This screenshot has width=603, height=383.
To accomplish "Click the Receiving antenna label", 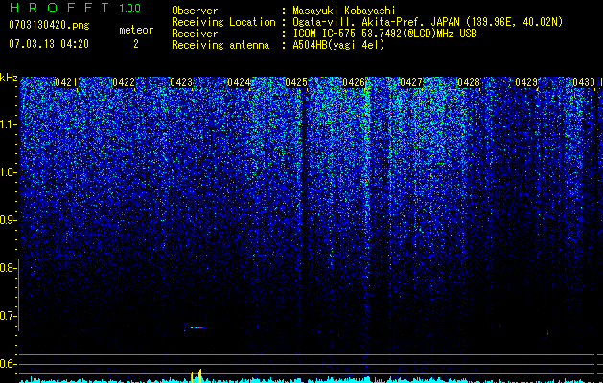I will pyautogui.click(x=220, y=45).
